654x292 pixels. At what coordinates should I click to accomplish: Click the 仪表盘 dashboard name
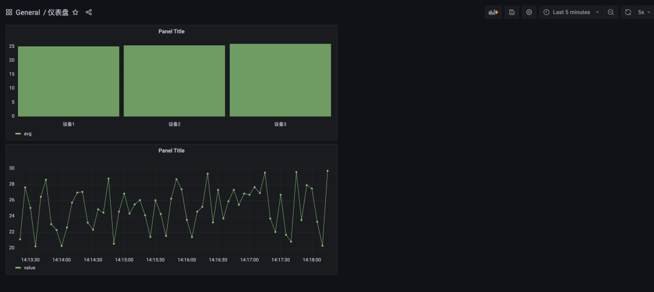[x=58, y=12]
